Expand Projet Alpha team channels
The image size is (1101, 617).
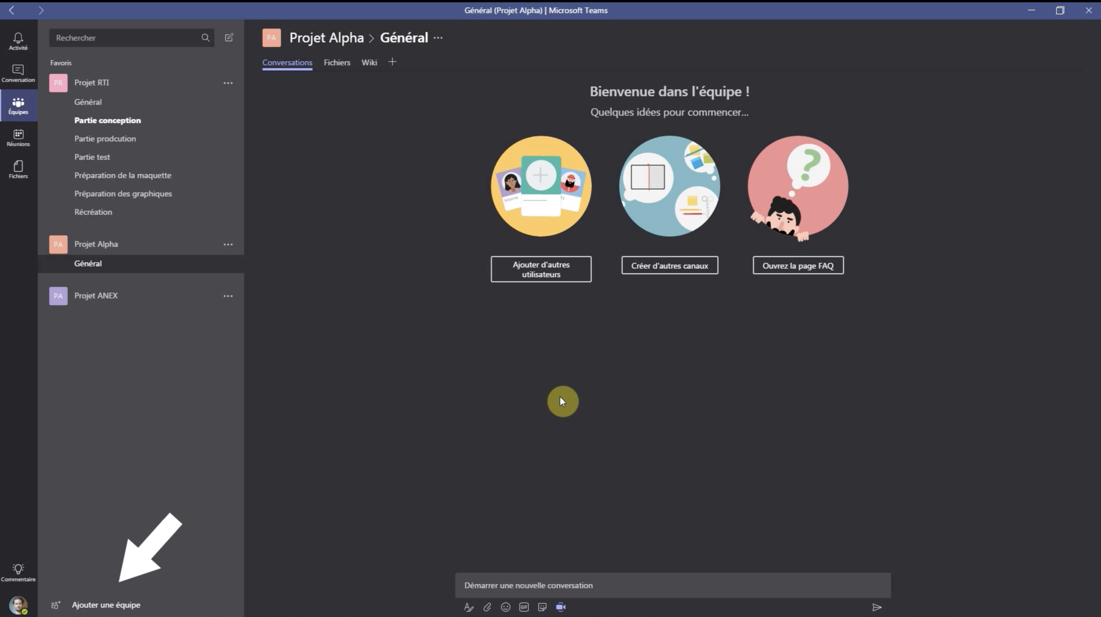coord(95,243)
